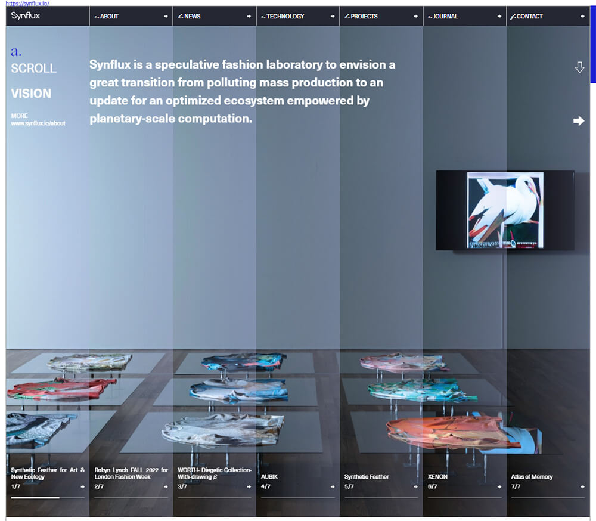Click the downward scroll arrow icon

tap(580, 67)
